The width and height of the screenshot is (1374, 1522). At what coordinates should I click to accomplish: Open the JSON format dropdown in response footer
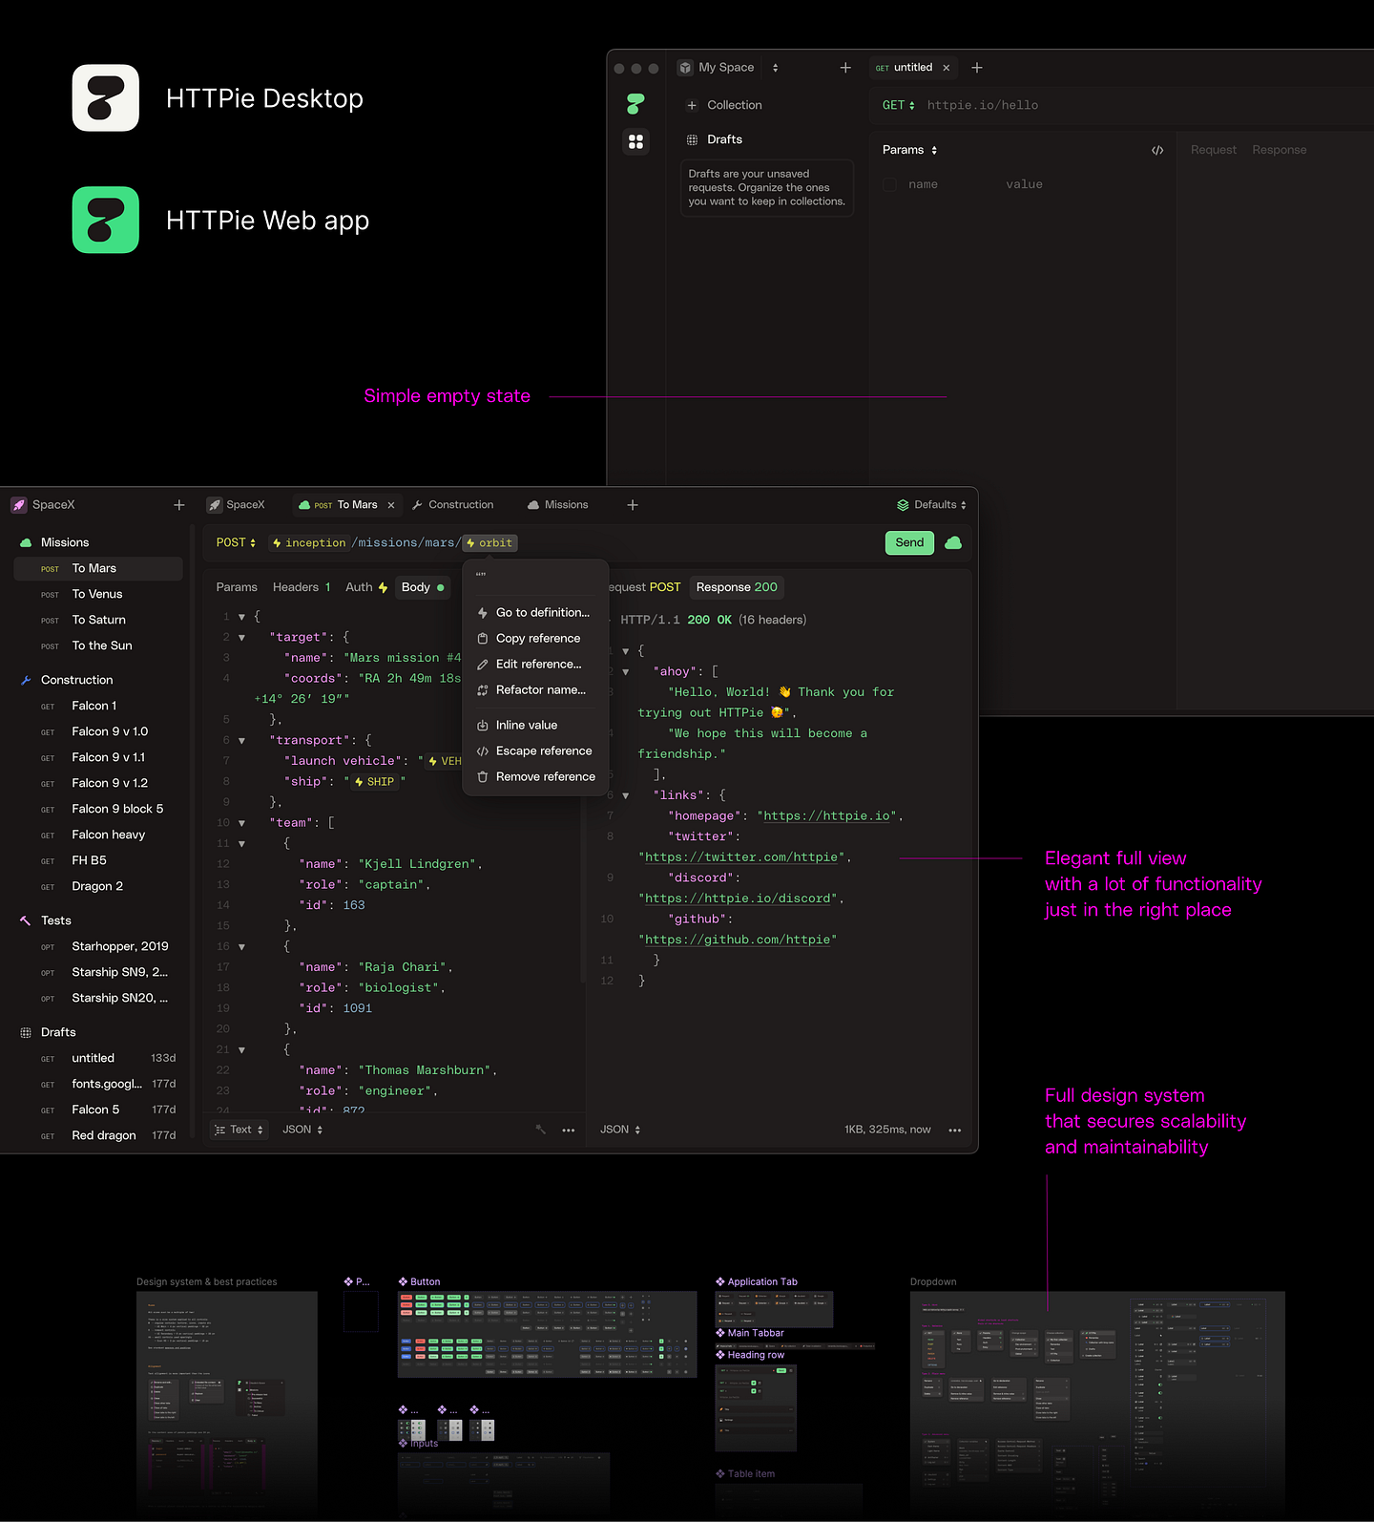[620, 1130]
